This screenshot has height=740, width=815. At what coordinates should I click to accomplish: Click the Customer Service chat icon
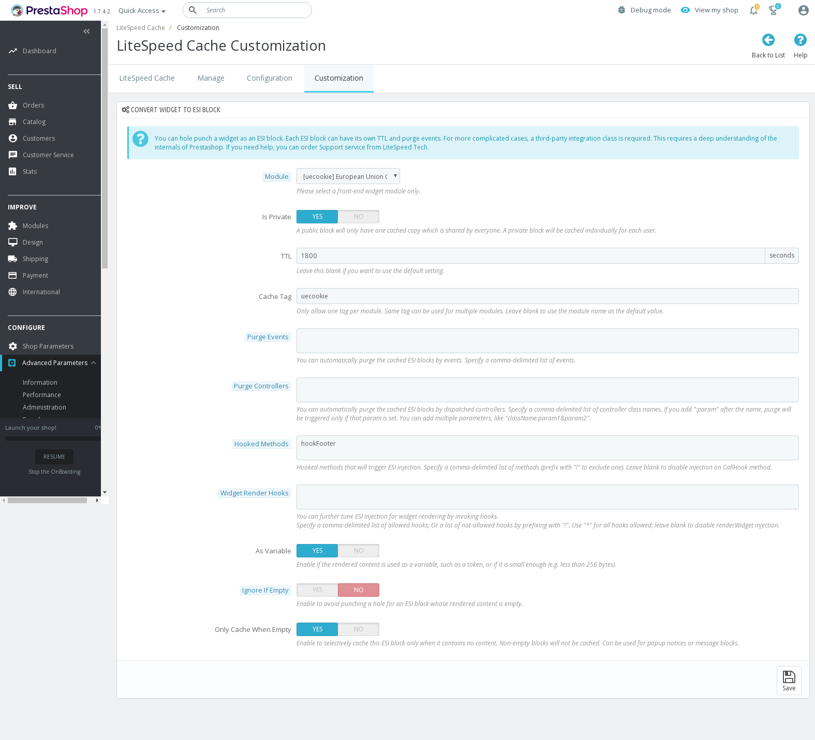(13, 155)
